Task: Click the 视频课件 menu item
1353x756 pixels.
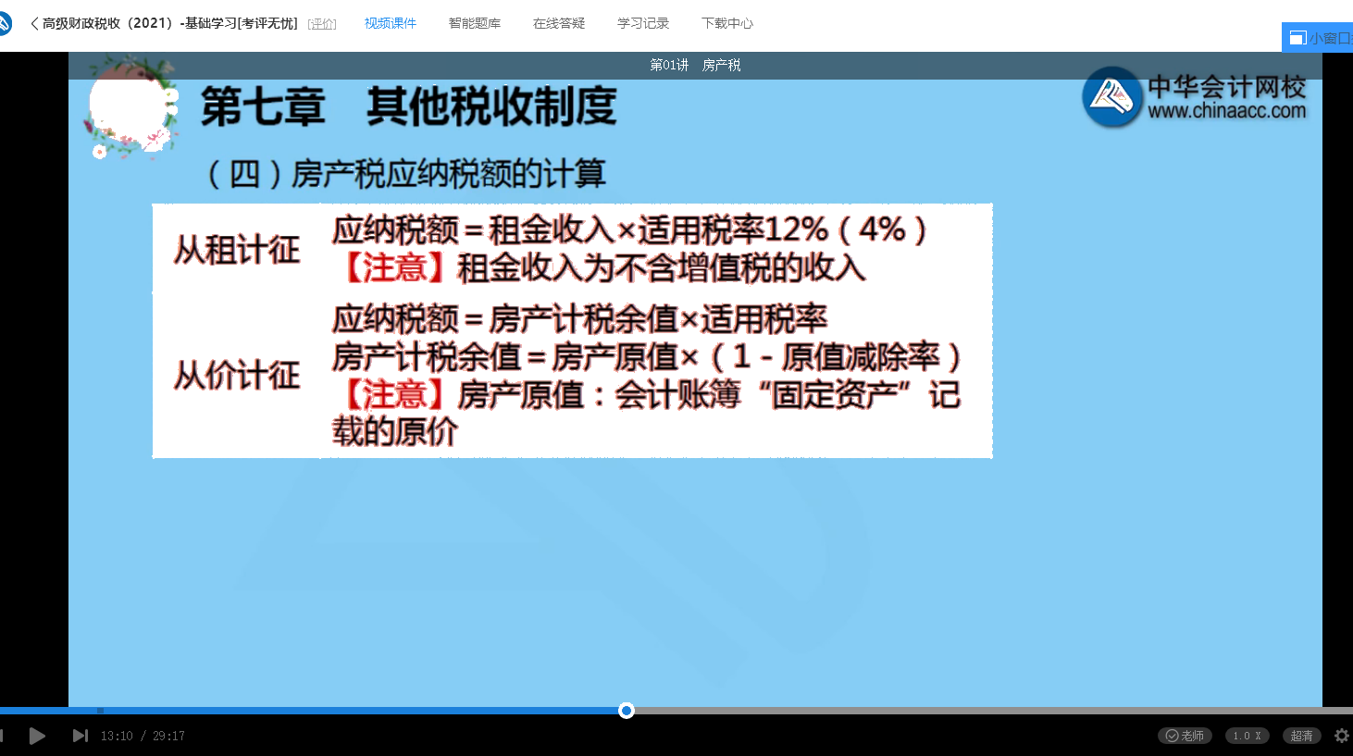Action: (391, 24)
